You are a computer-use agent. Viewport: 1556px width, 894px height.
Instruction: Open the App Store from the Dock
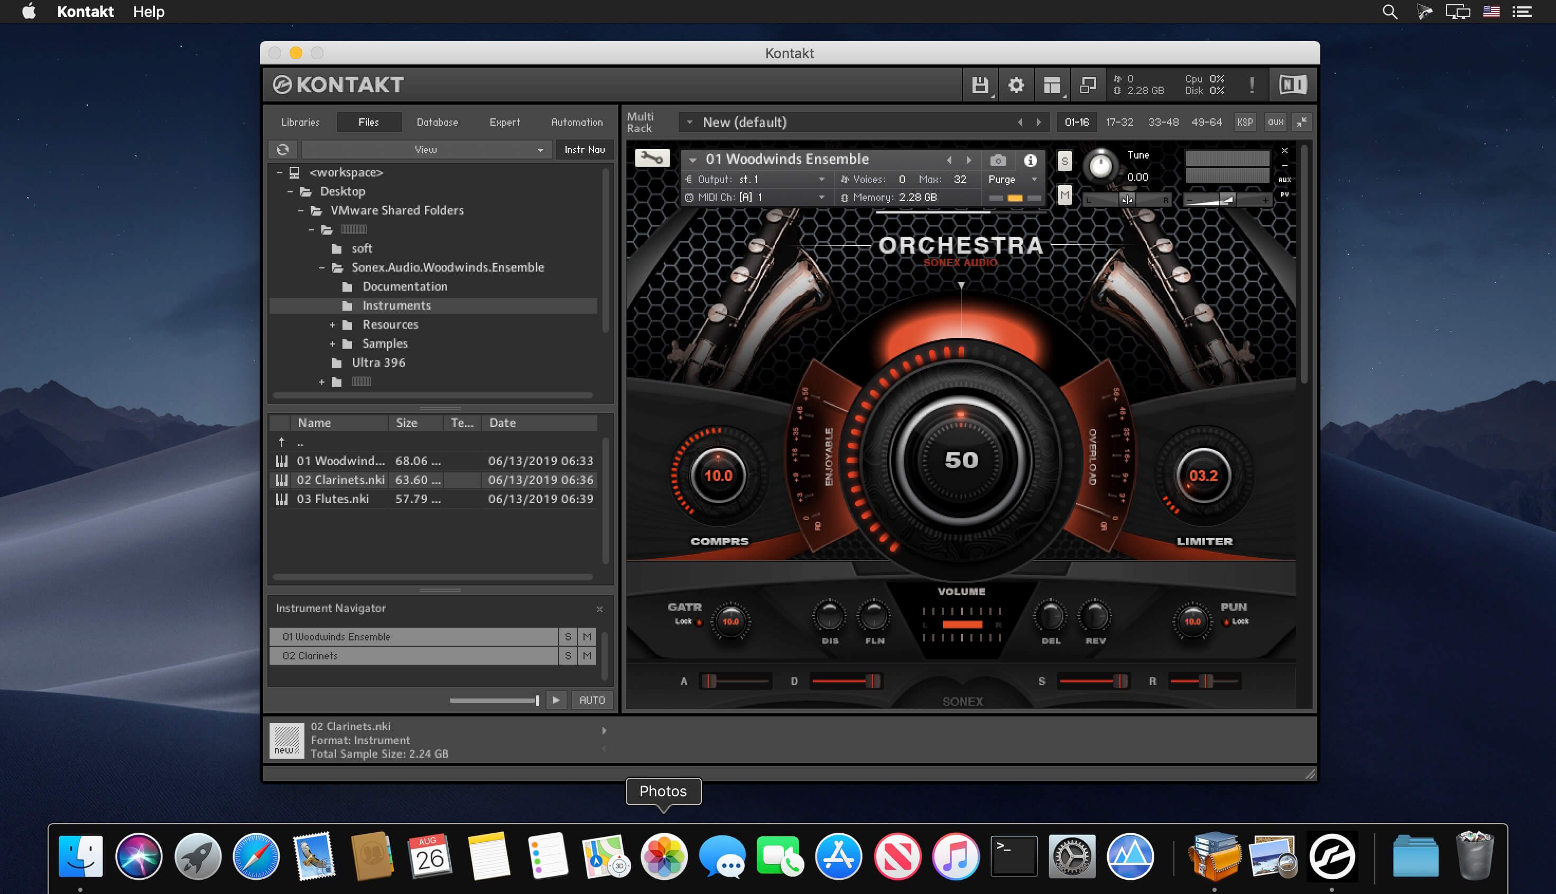(x=839, y=856)
